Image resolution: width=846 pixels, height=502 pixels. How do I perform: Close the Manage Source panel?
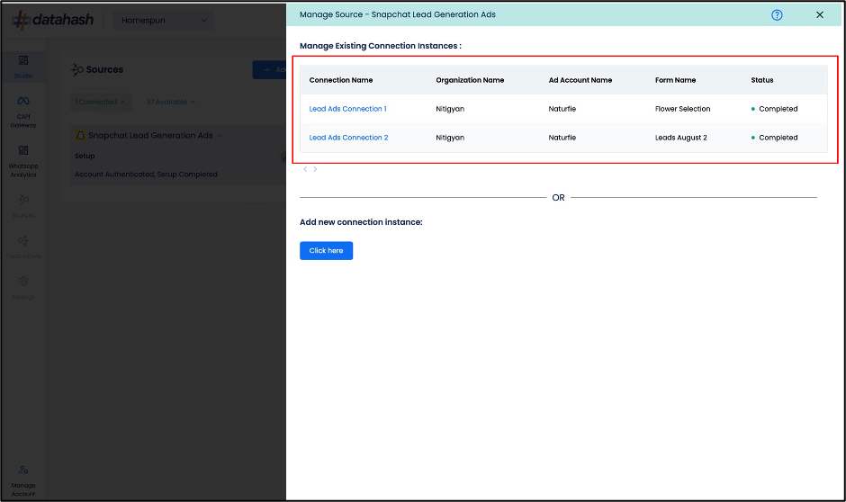[x=820, y=15]
